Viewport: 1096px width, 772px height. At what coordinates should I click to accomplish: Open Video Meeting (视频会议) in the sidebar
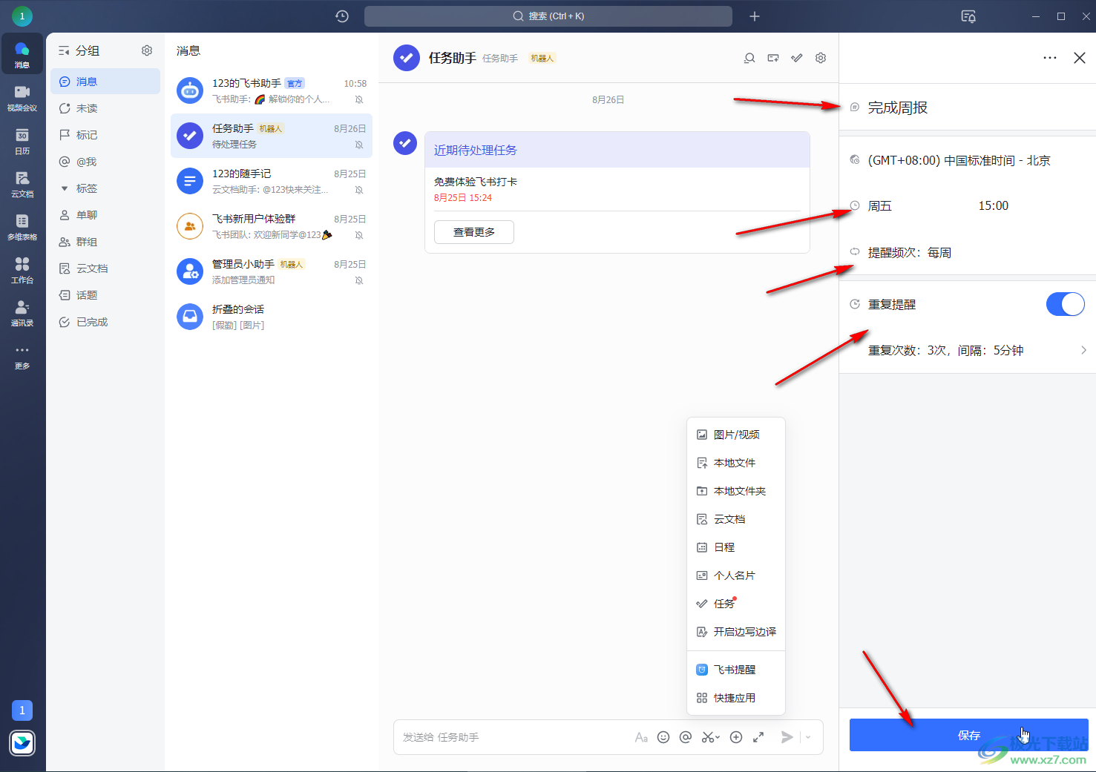[22, 97]
